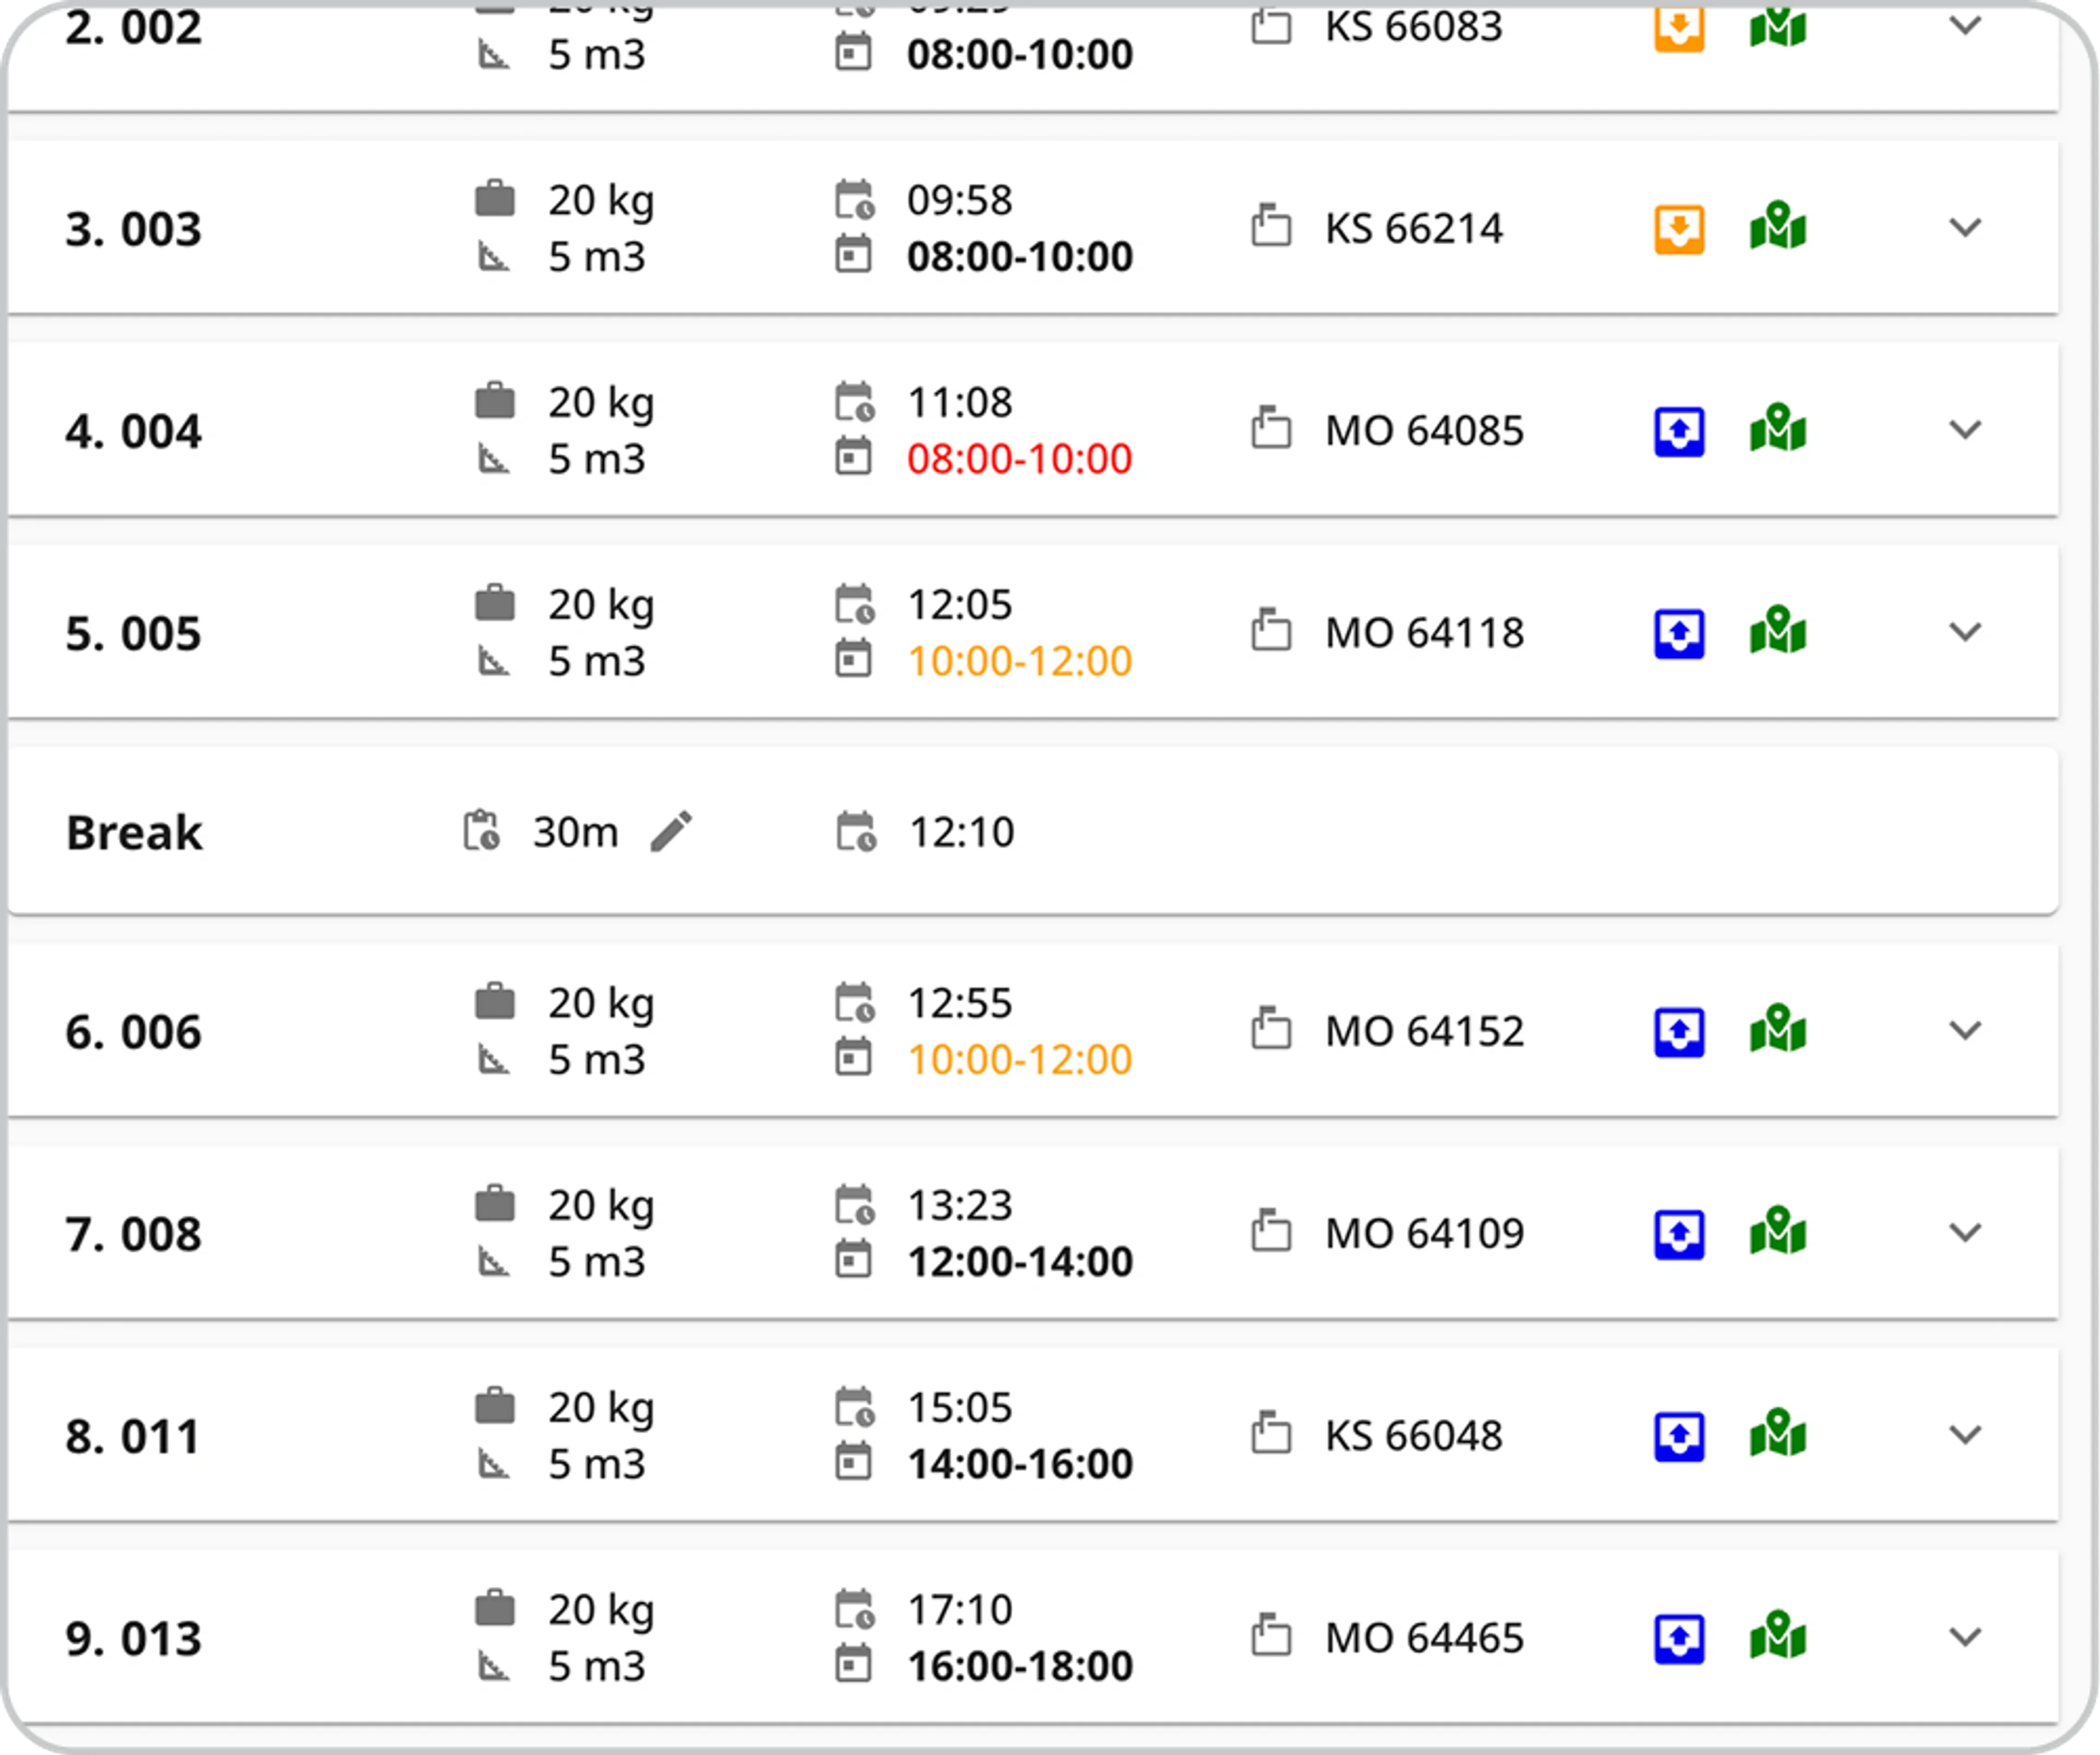Click blue delivery icon for MO 64085

pos(1679,431)
